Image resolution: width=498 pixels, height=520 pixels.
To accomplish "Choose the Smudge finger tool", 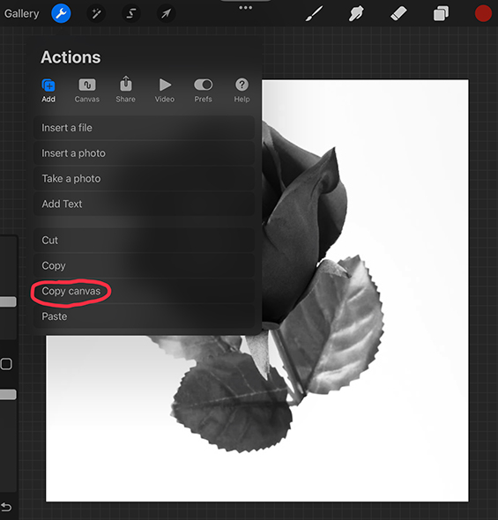I will (x=356, y=14).
